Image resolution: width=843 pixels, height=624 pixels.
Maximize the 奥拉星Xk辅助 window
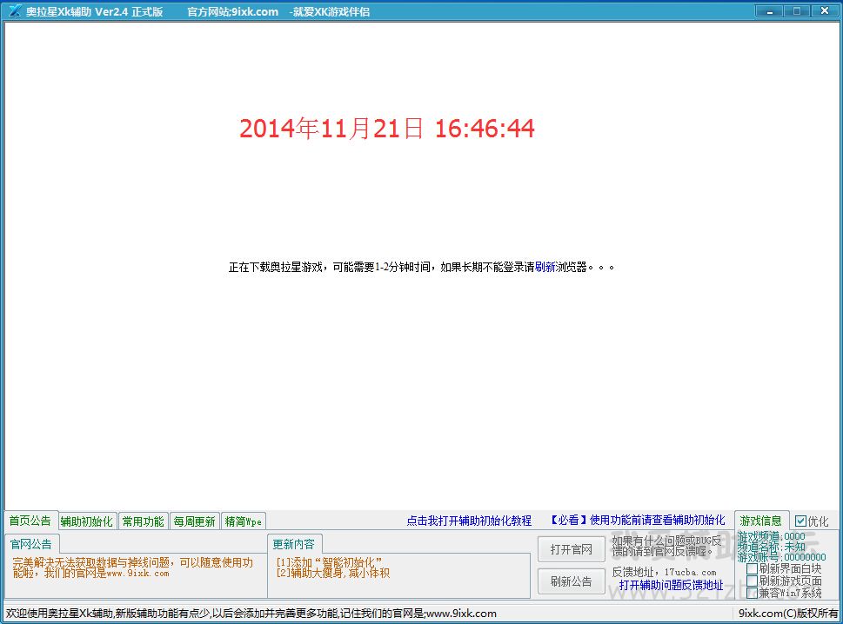(797, 10)
